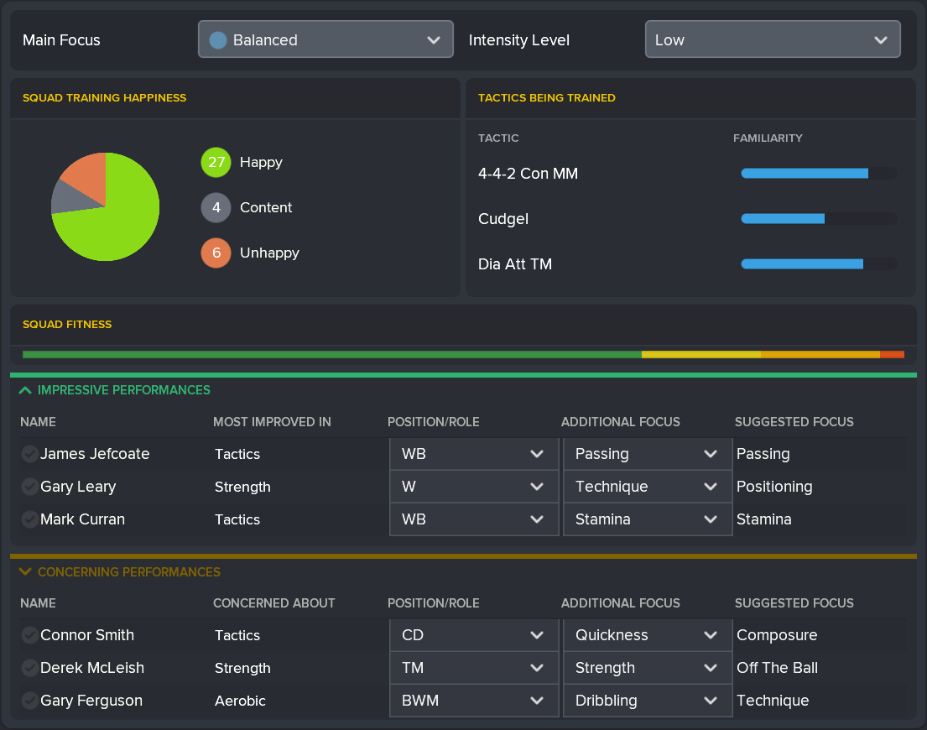This screenshot has width=927, height=730.
Task: Click the green Happy count badge
Action: click(216, 162)
